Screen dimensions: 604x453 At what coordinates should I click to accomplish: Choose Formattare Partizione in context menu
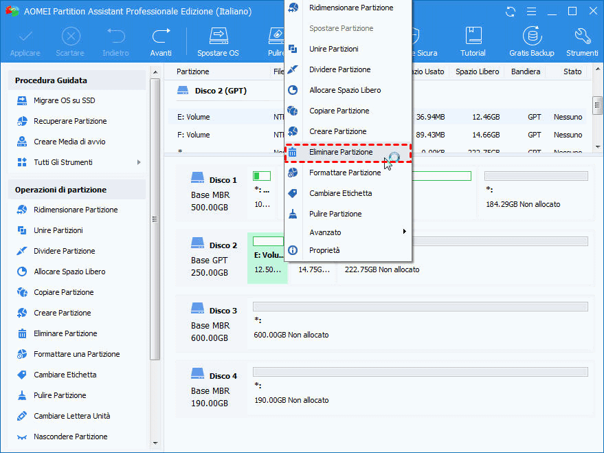(348, 173)
